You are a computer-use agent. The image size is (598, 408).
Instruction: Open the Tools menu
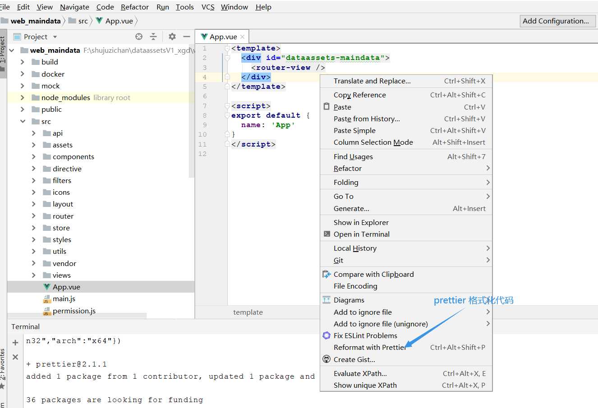[184, 7]
